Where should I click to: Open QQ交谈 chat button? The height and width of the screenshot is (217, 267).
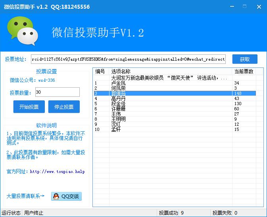click(x=66, y=196)
